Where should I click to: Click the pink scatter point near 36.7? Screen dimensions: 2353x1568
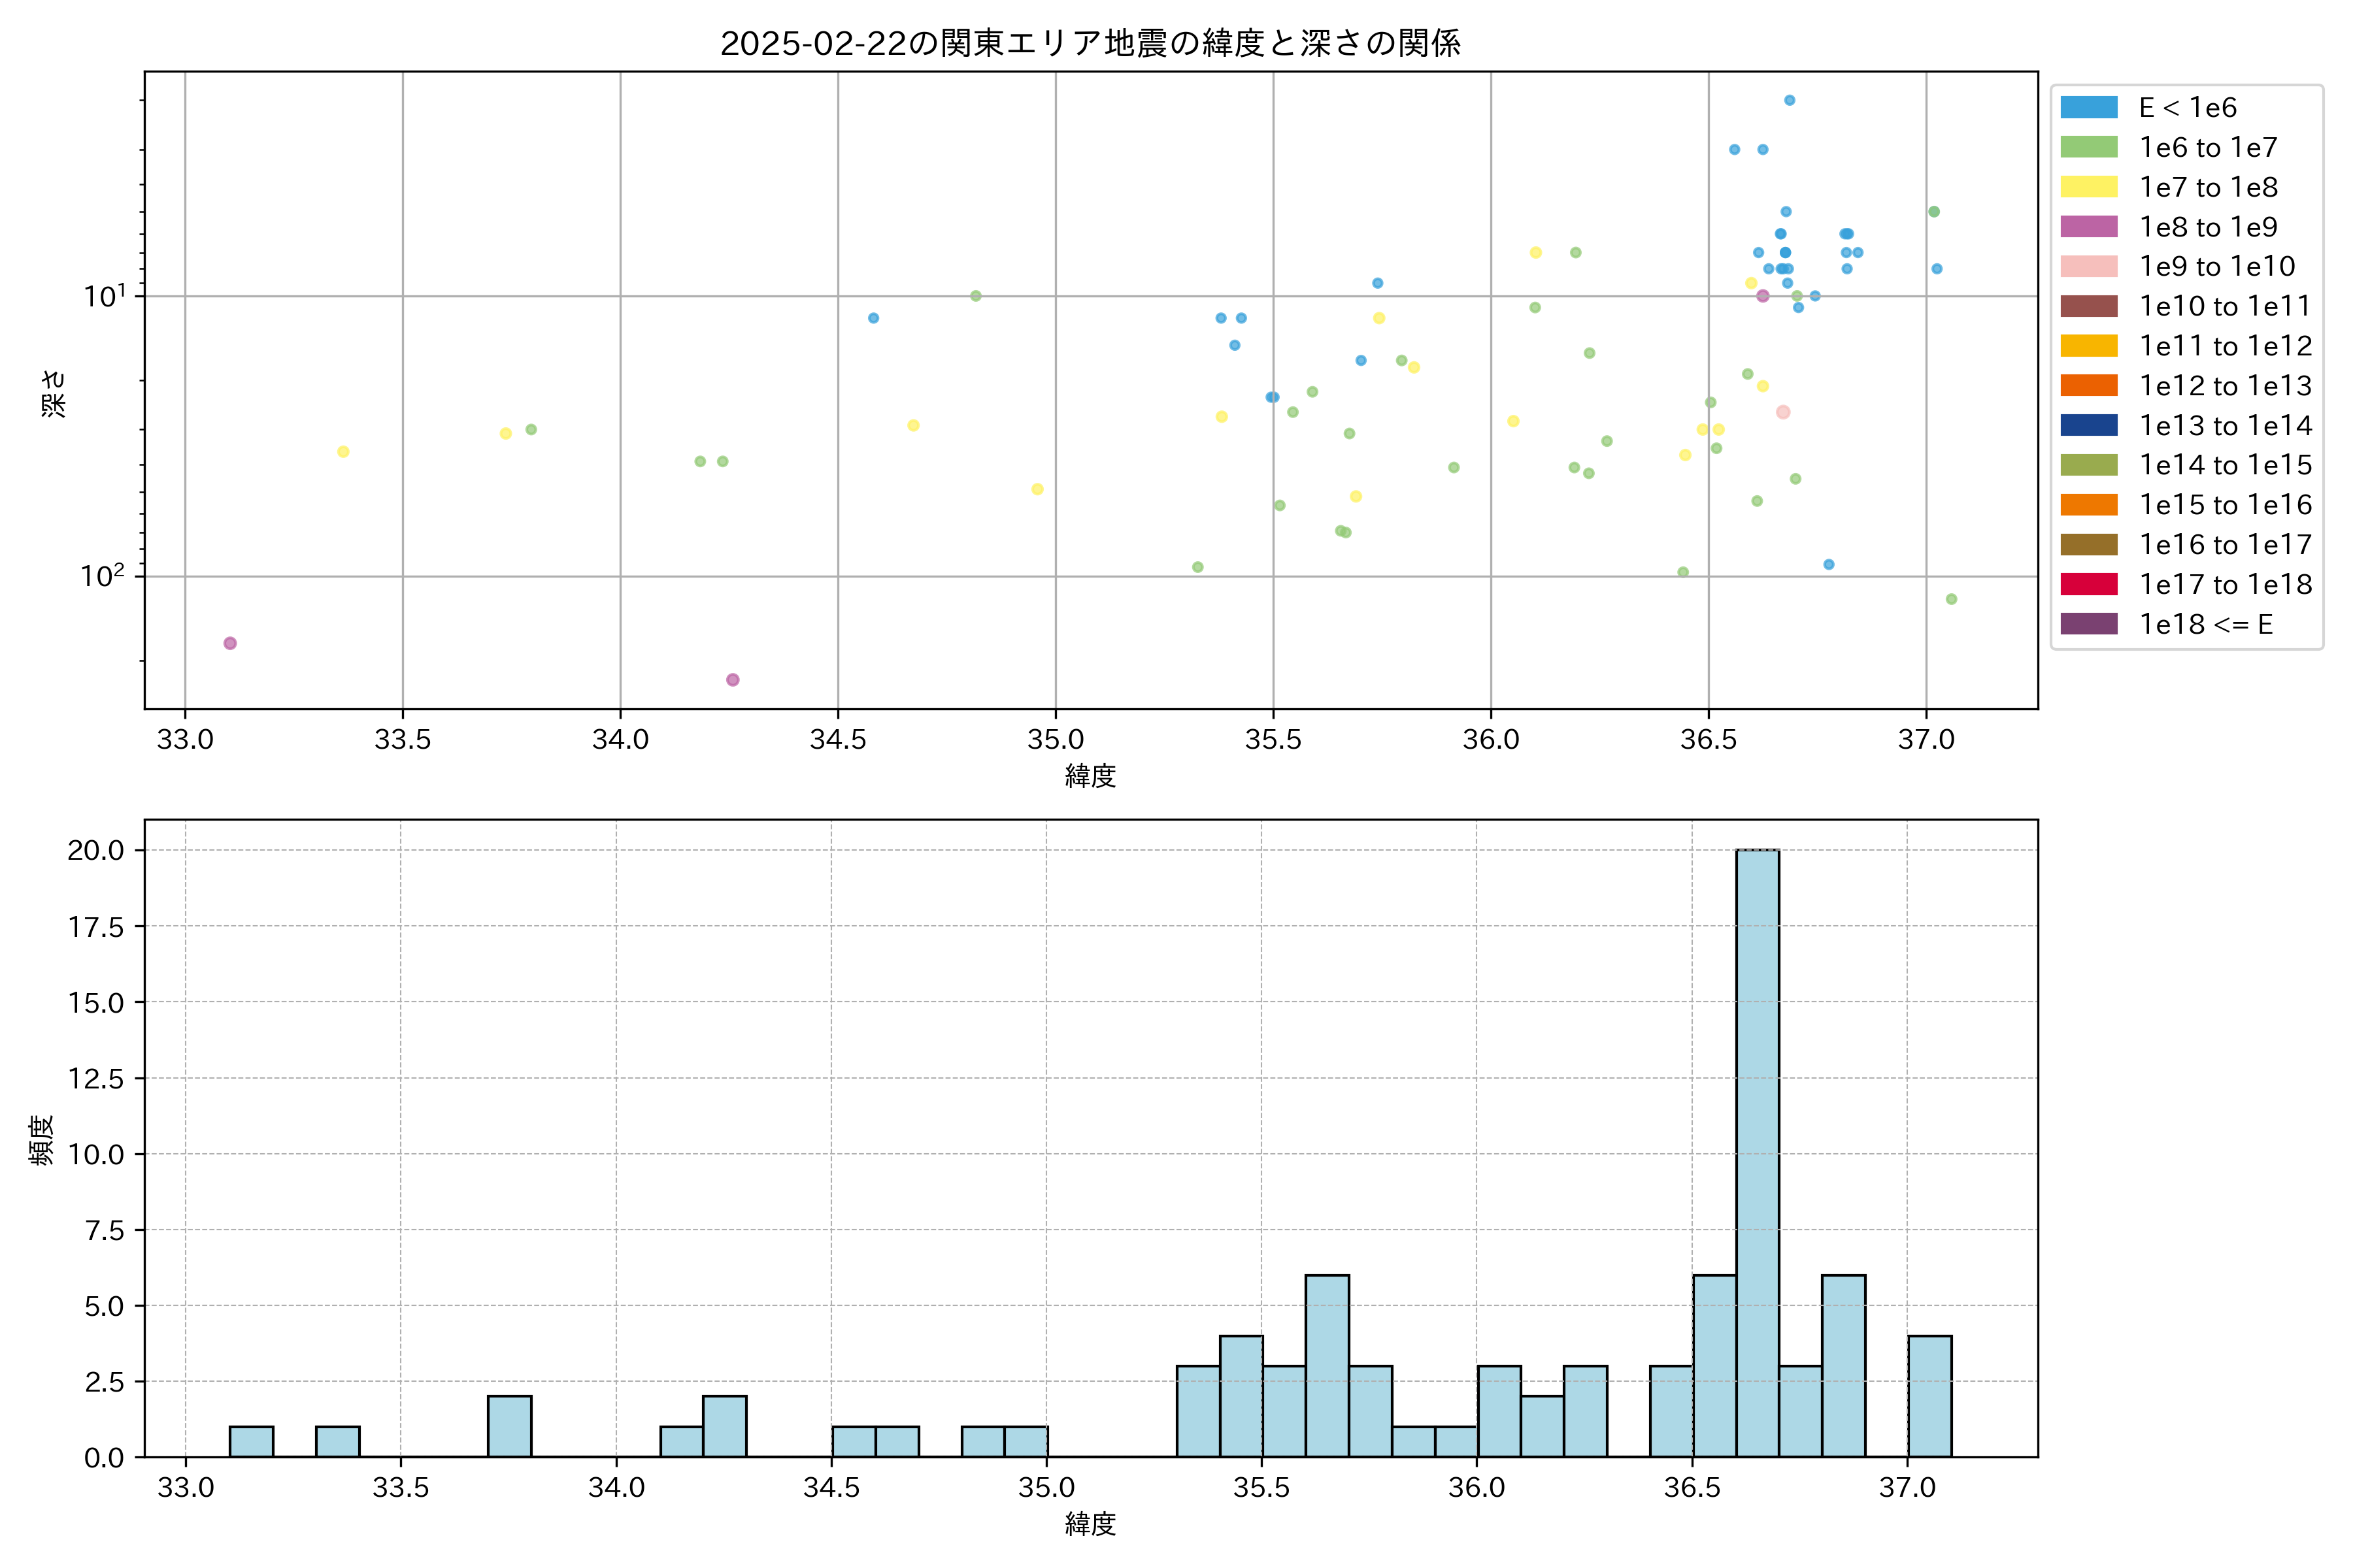1783,412
